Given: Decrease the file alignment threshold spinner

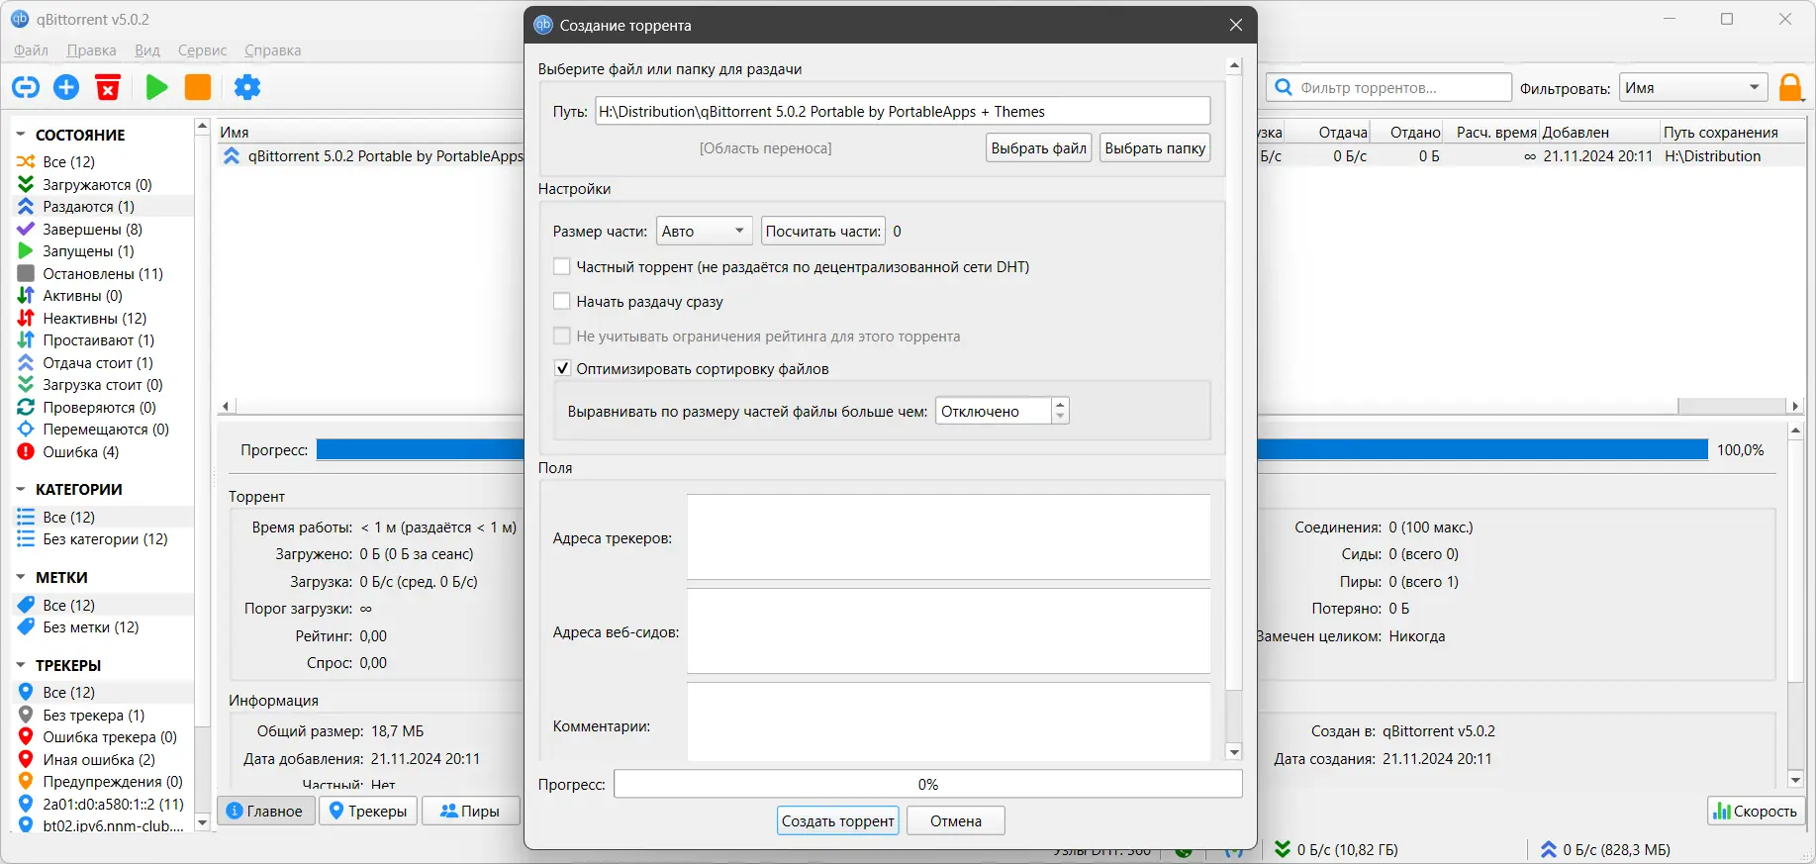Looking at the screenshot, I should pos(1060,417).
